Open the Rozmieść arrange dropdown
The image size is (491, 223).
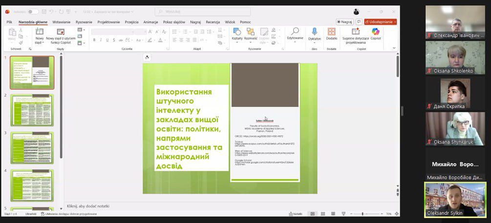coord(251,34)
